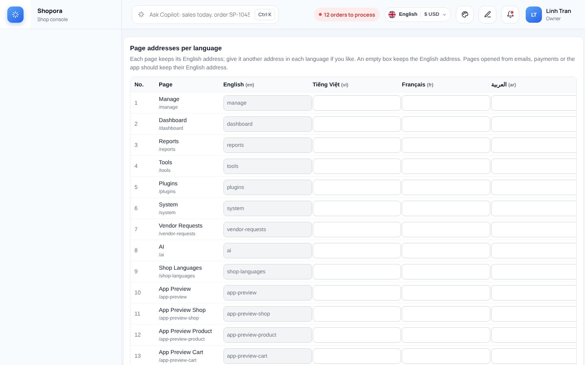This screenshot has height=365, width=585.
Task: Open English $ USD language currency dropdown
Action: point(418,15)
